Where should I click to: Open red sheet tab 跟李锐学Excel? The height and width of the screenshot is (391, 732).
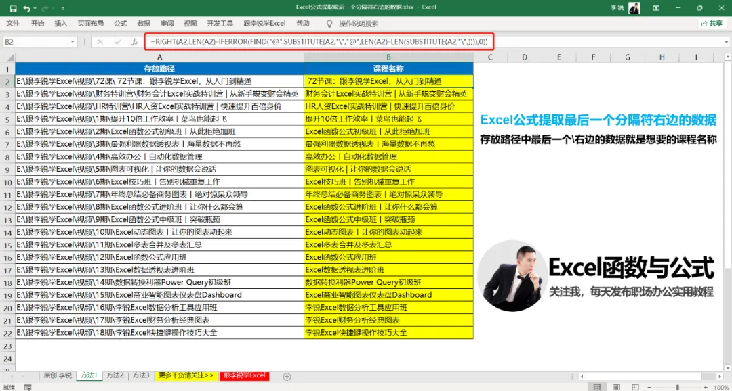245,375
